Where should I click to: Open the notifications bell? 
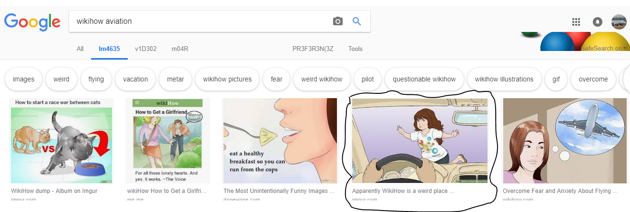click(597, 22)
